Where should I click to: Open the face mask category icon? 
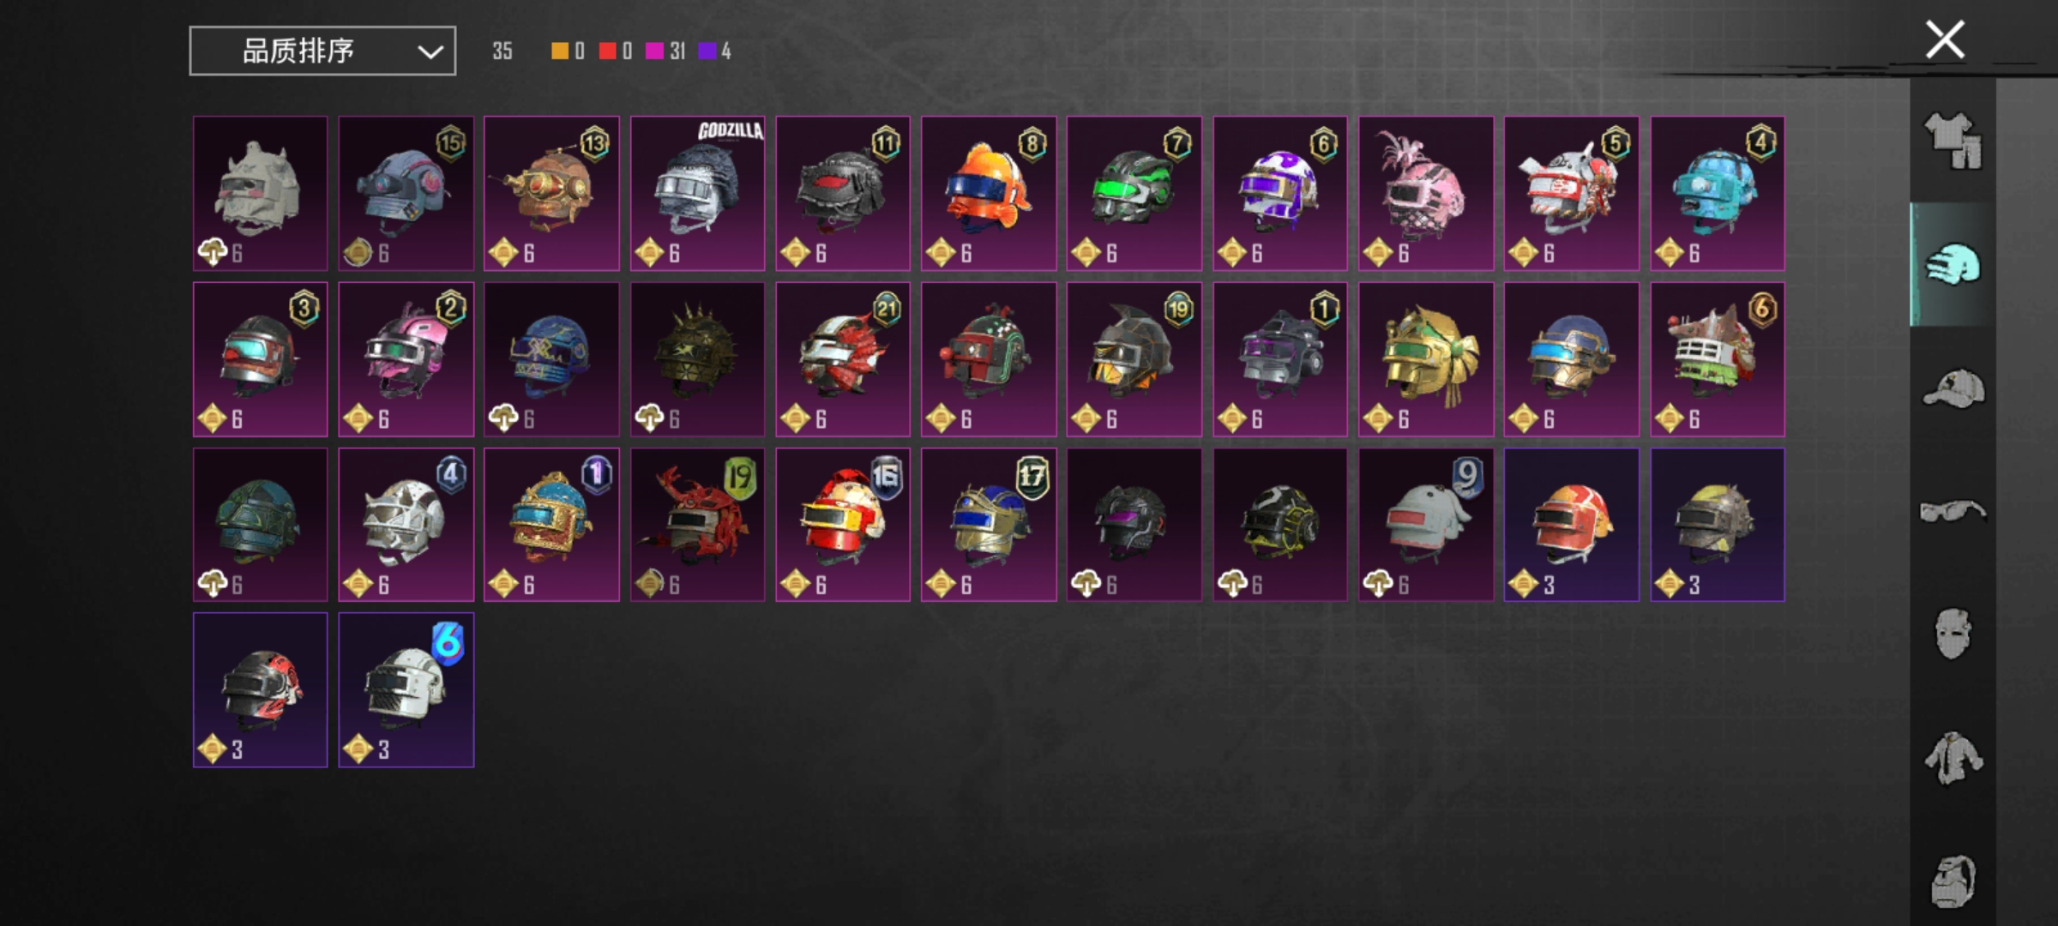click(x=1953, y=634)
